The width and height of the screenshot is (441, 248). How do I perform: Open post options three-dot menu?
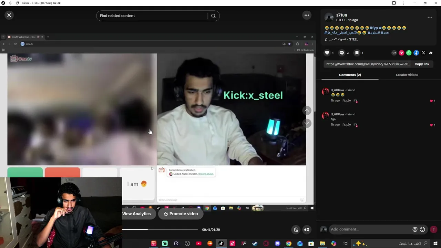[x=430, y=17]
